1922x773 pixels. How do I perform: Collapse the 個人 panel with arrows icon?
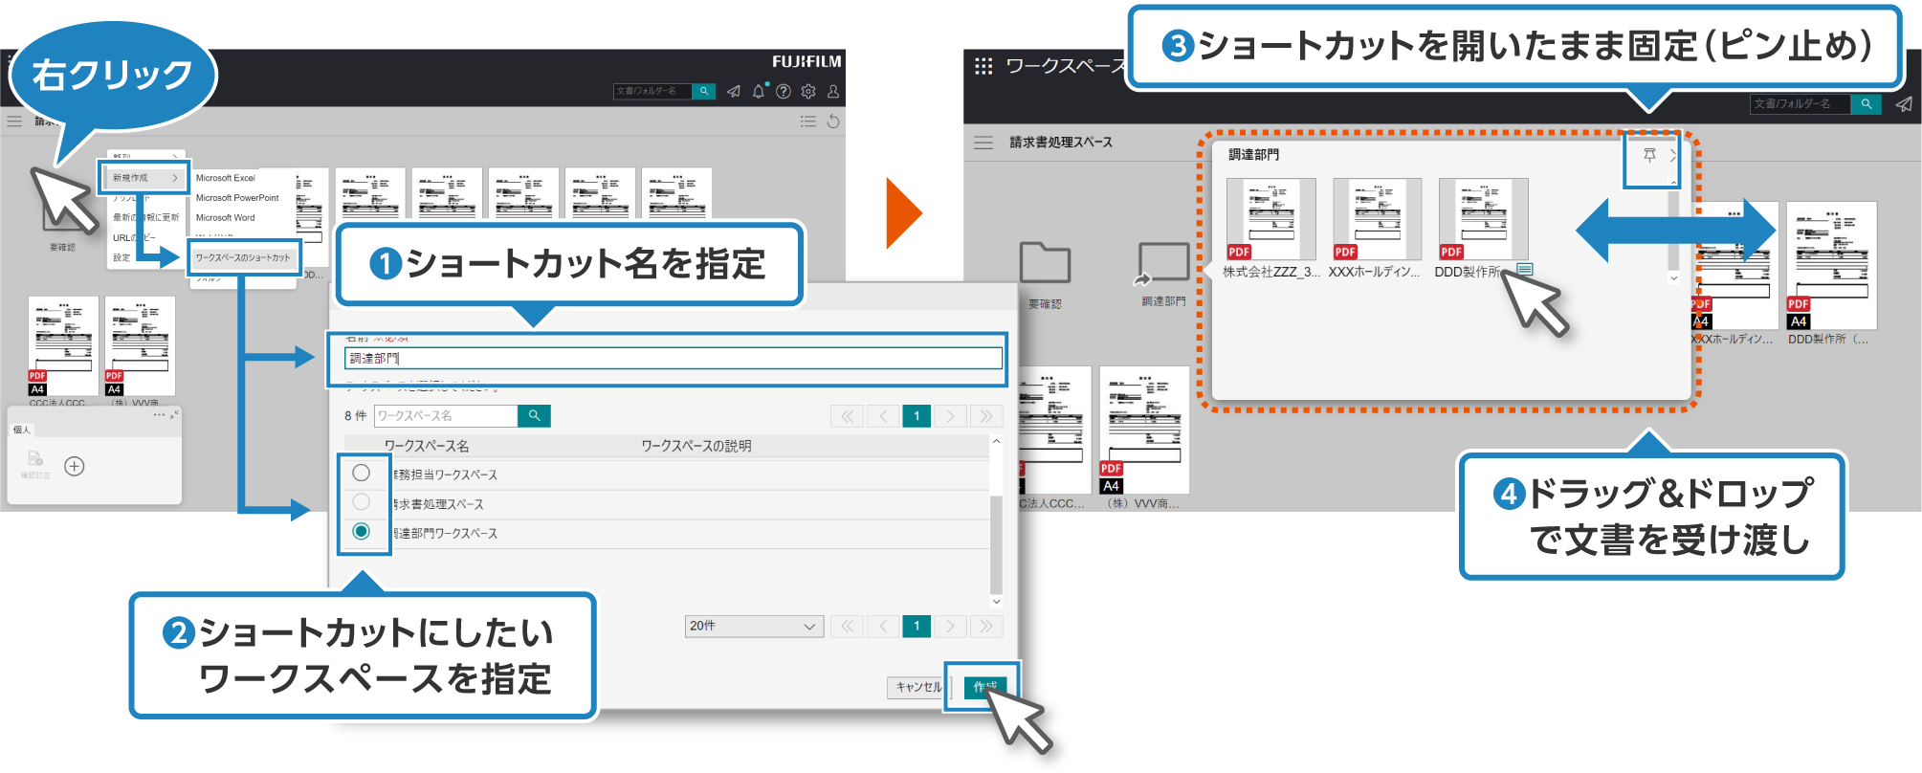click(174, 414)
